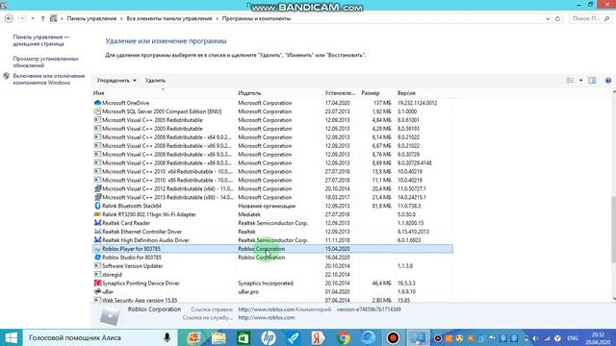616x346 pixels.
Task: Click the Удалить toolbar button
Action: coord(155,81)
